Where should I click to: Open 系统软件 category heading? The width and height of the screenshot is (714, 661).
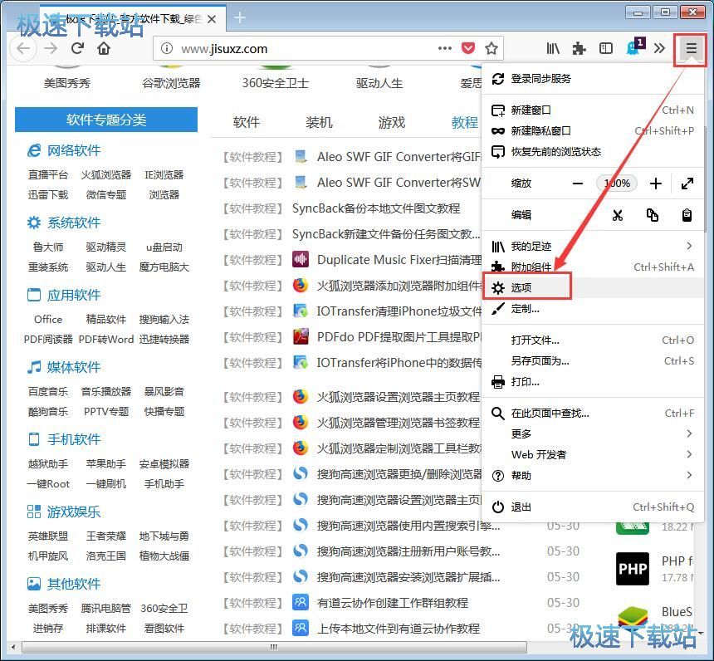tap(74, 223)
